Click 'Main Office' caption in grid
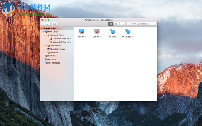202x126 pixels. [x=82, y=37]
